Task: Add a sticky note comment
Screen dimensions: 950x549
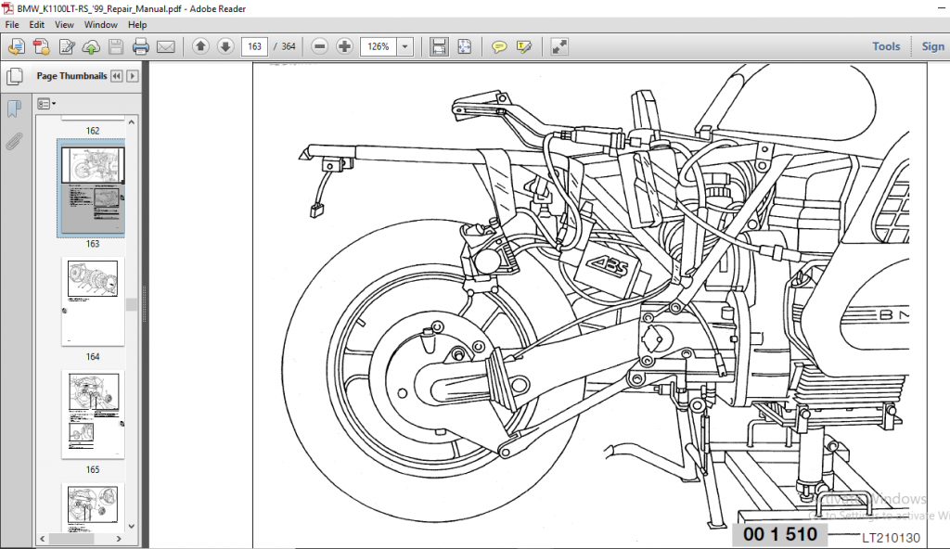Action: 498,46
